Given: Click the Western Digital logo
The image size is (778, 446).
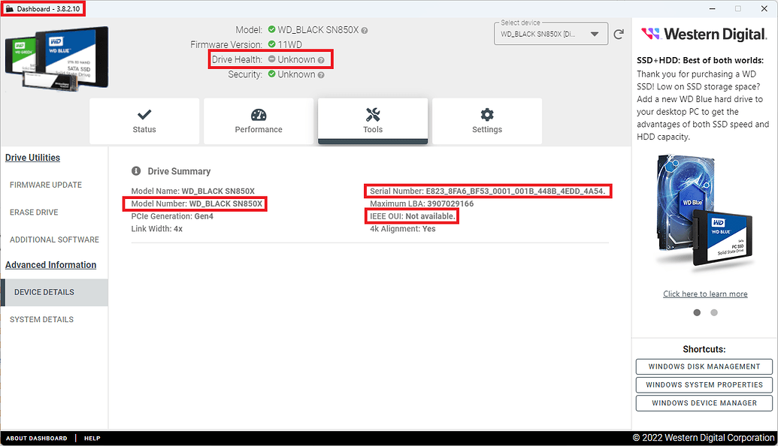Looking at the screenshot, I should coord(704,33).
